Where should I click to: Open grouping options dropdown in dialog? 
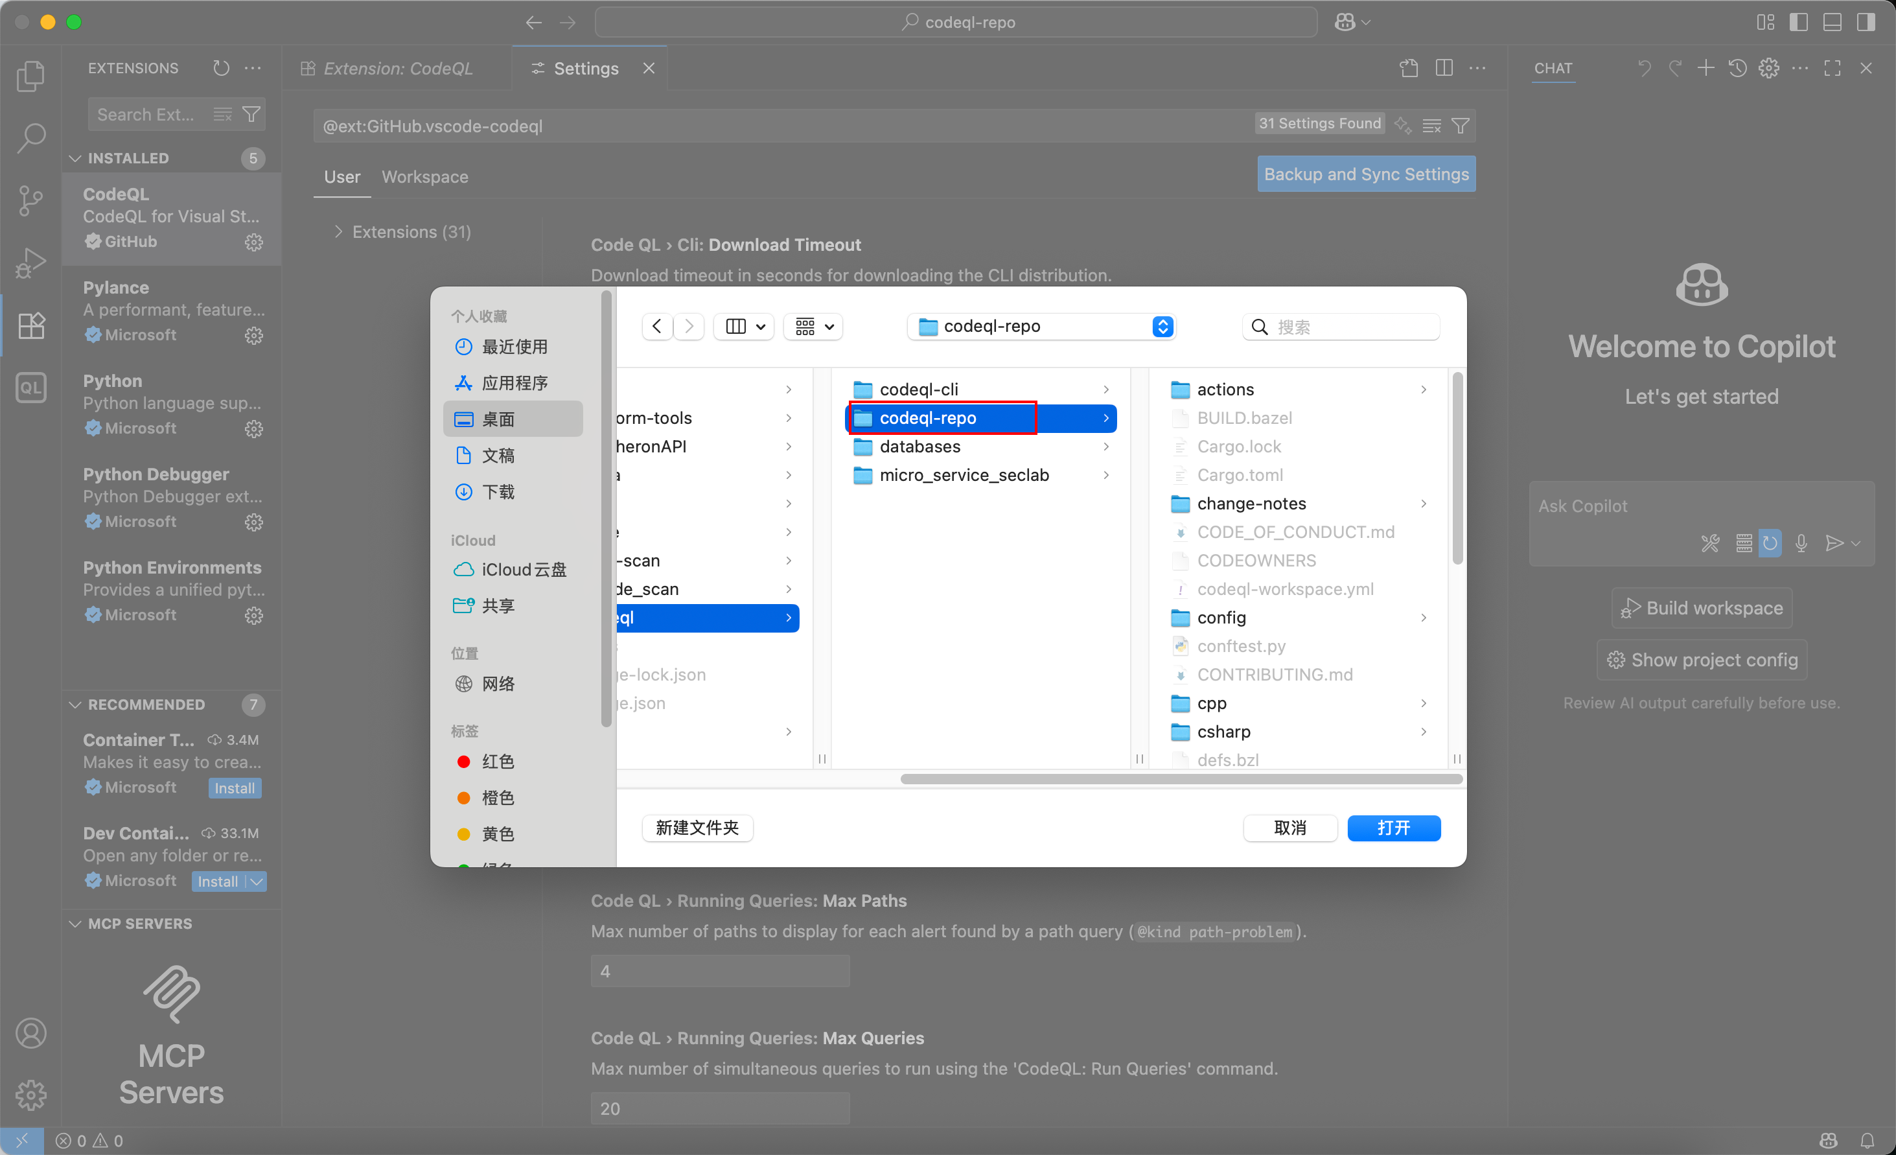click(813, 326)
